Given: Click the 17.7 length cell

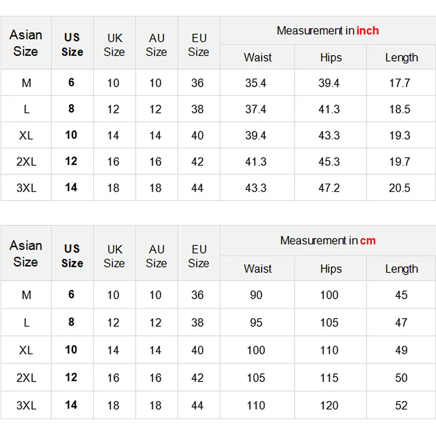Looking at the screenshot, I should [x=399, y=83].
